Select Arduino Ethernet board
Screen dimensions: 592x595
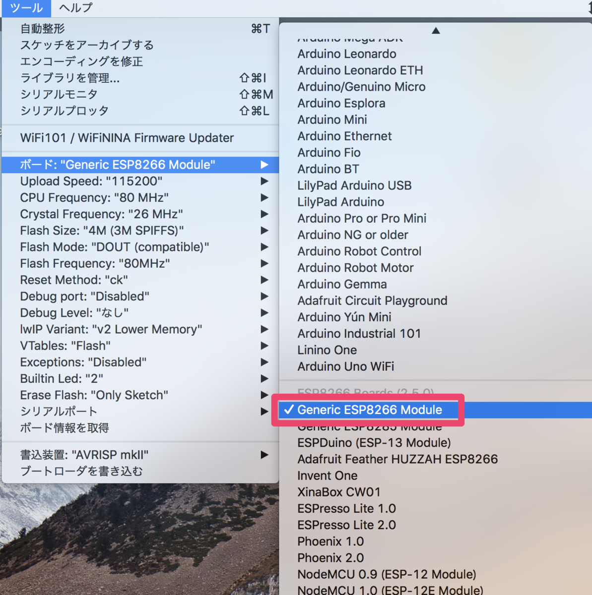436,136
